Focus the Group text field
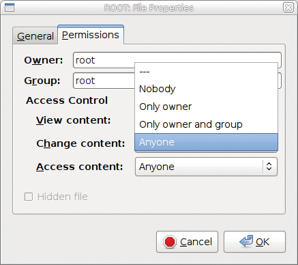The width and height of the screenshot is (298, 265). pos(177,81)
